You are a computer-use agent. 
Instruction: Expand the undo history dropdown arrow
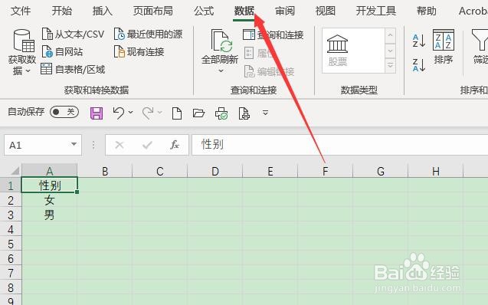click(131, 112)
